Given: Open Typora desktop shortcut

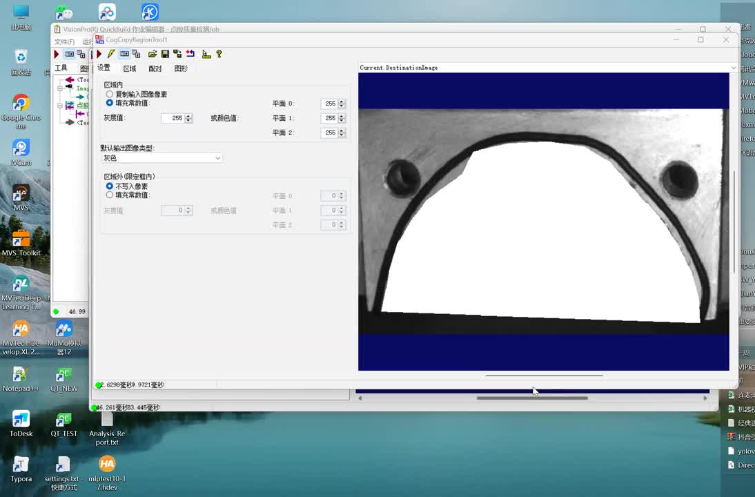Looking at the screenshot, I should point(21,469).
